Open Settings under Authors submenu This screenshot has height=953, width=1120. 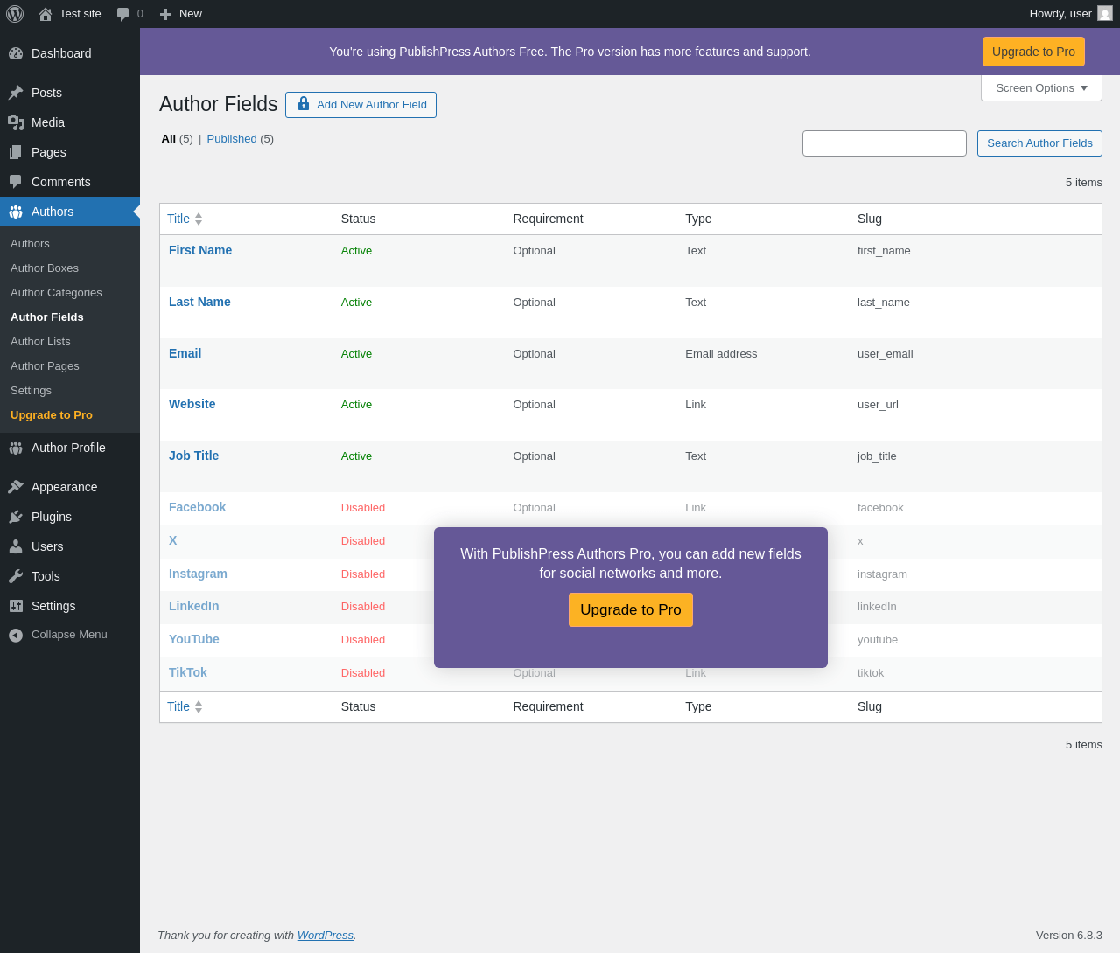click(x=31, y=390)
